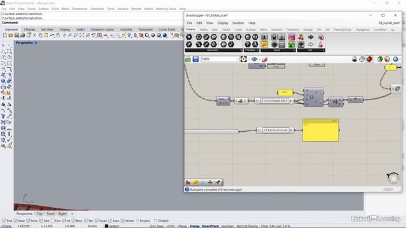Click the Print icon in Rhino toolbar
This screenshot has width=406, height=228.
click(x=23, y=35)
